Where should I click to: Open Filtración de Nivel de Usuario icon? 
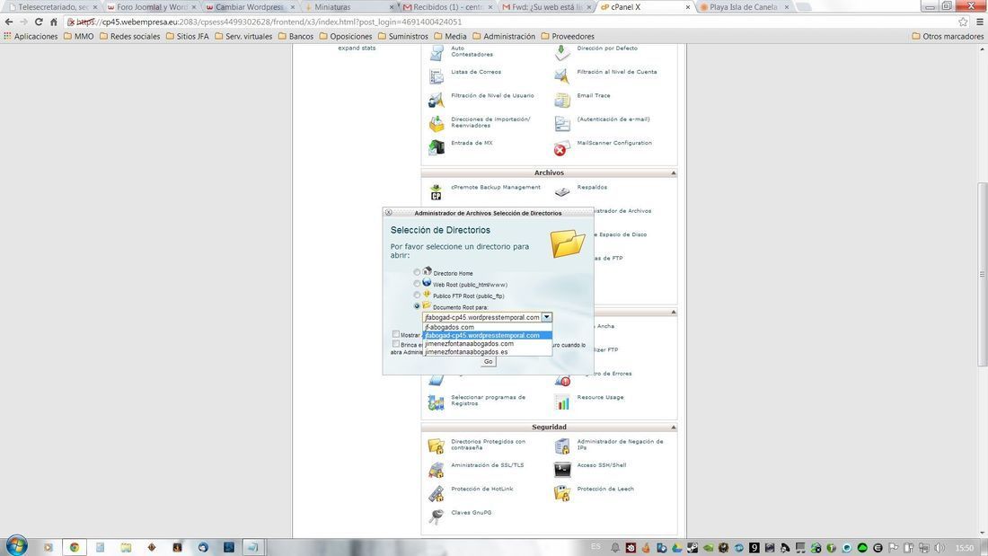pos(436,101)
